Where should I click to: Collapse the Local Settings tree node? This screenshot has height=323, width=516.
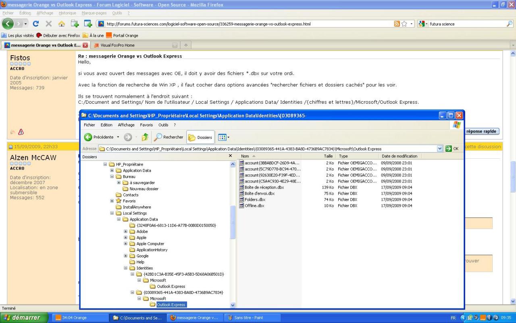click(x=112, y=213)
